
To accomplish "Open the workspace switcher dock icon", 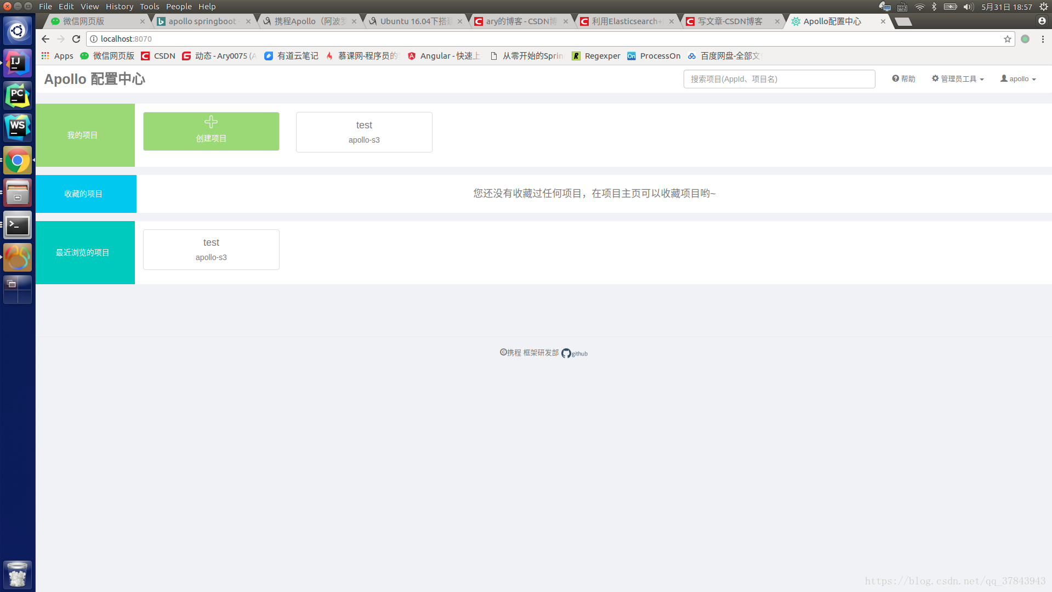I will [x=18, y=290].
